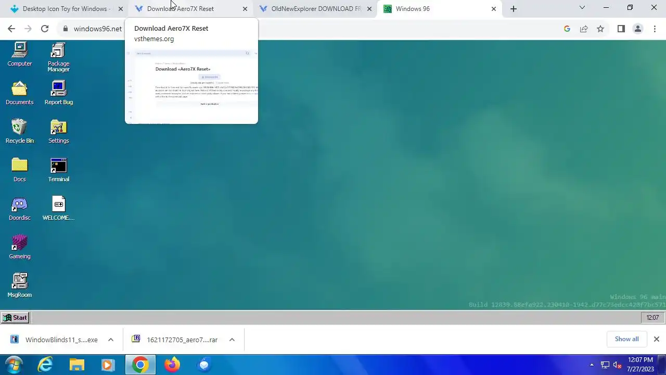
Task: Show hidden system tray icons
Action: point(592,365)
